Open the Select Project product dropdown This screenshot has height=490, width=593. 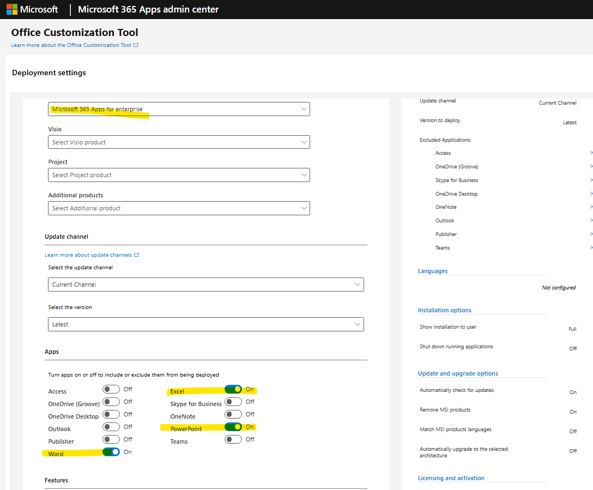pyautogui.click(x=179, y=175)
